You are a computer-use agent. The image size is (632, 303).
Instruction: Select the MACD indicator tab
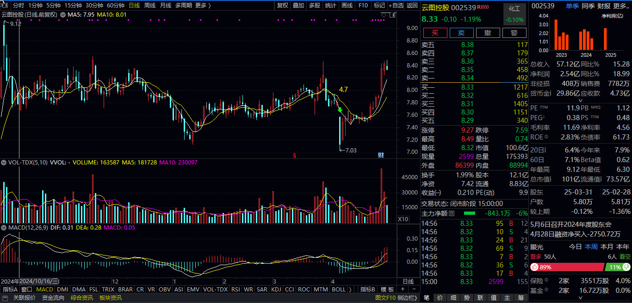click(45, 290)
